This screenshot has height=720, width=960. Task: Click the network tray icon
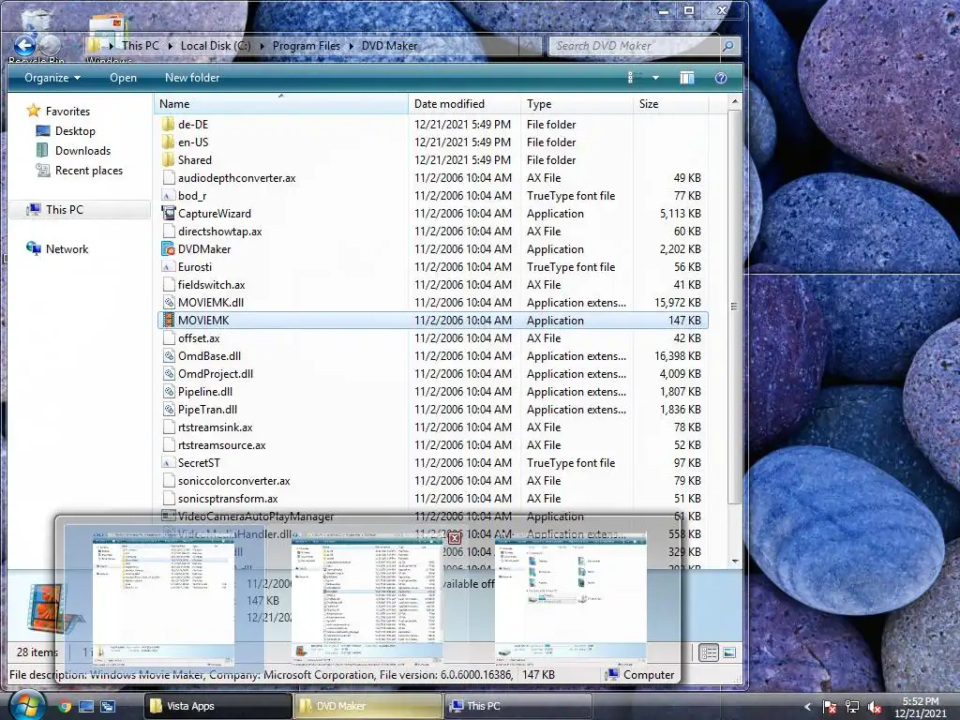[x=851, y=707]
